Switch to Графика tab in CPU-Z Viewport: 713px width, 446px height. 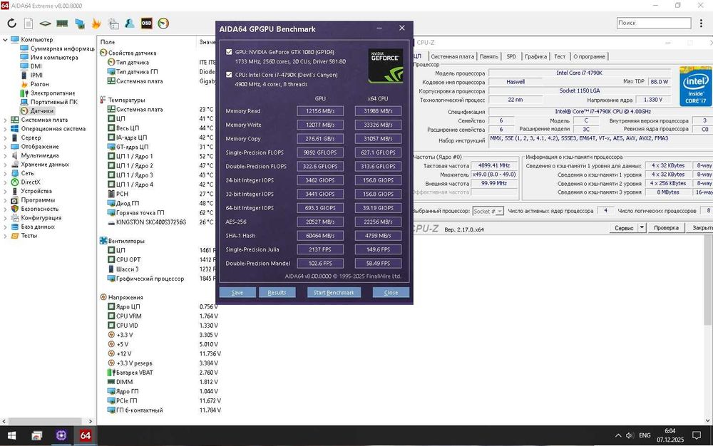pyautogui.click(x=535, y=56)
